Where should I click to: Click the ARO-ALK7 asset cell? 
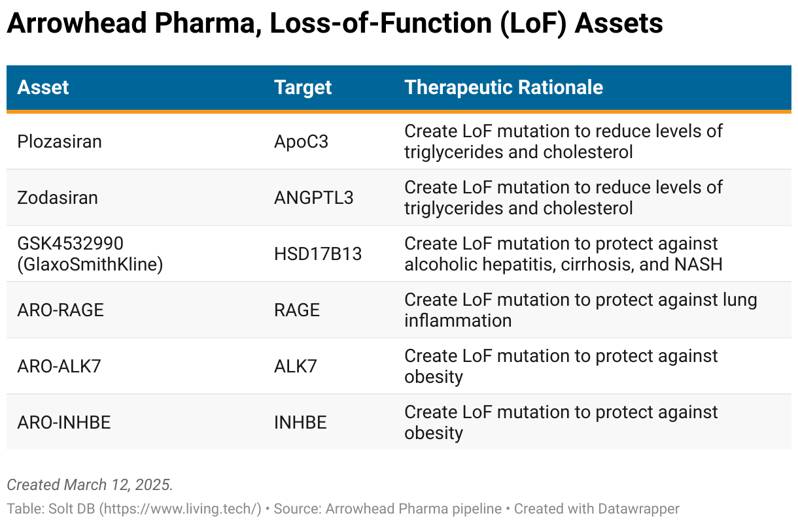59,367
